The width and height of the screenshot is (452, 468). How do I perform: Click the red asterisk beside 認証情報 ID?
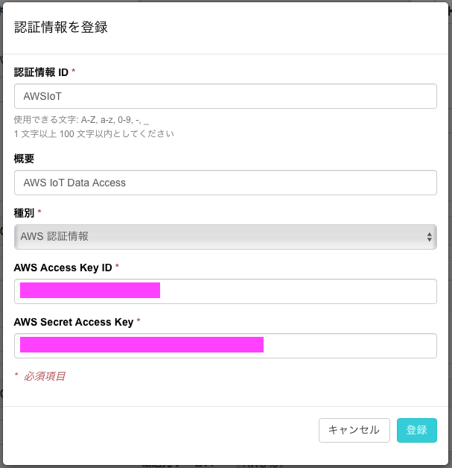pos(73,71)
